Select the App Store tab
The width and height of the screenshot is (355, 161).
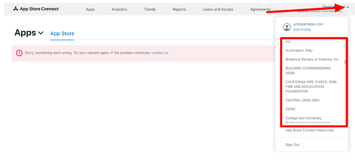62,34
